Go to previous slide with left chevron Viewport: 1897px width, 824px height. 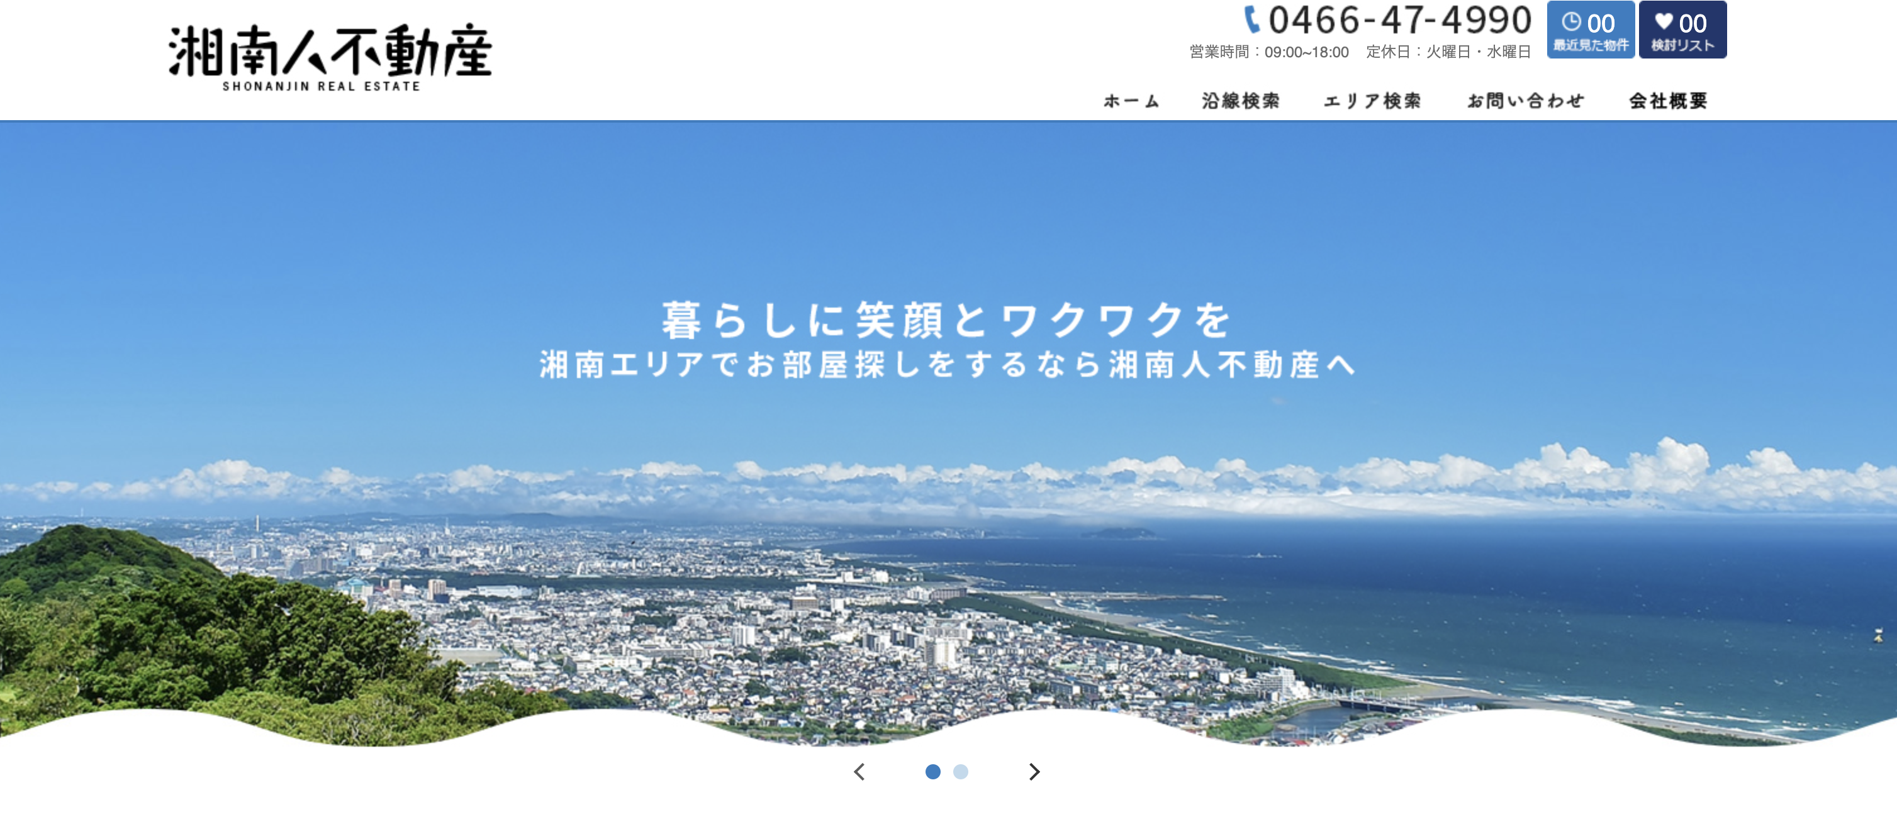(859, 772)
